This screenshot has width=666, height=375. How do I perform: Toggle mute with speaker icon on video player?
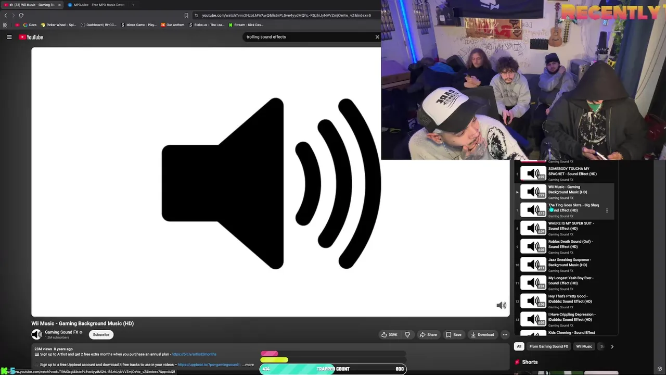coord(501,306)
